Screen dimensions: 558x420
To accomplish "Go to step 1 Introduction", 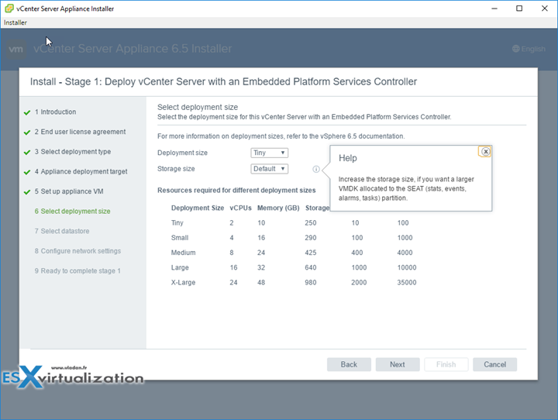I will (55, 112).
